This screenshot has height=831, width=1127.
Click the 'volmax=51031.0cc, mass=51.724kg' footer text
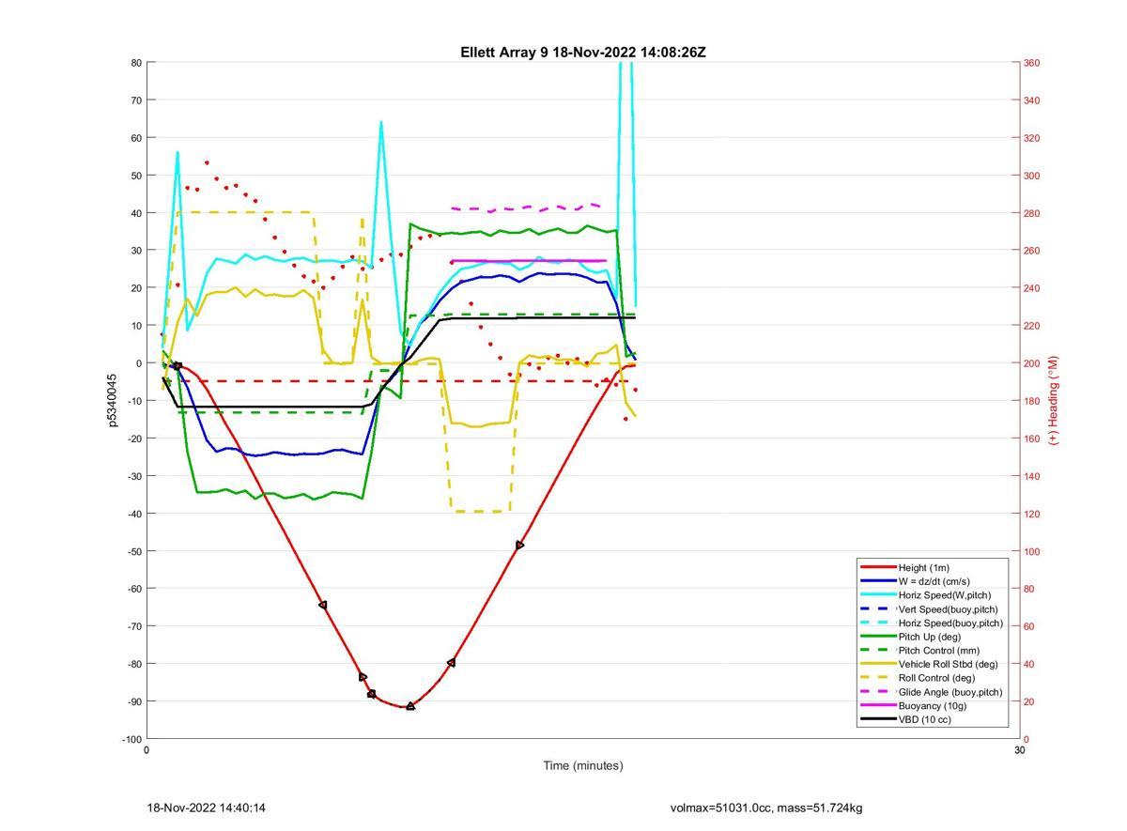coord(766,808)
